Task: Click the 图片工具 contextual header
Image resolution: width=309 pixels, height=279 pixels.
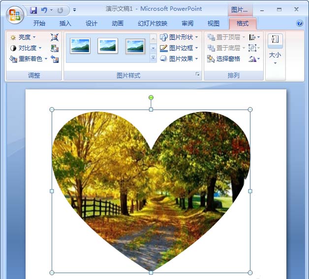Action: click(x=240, y=10)
